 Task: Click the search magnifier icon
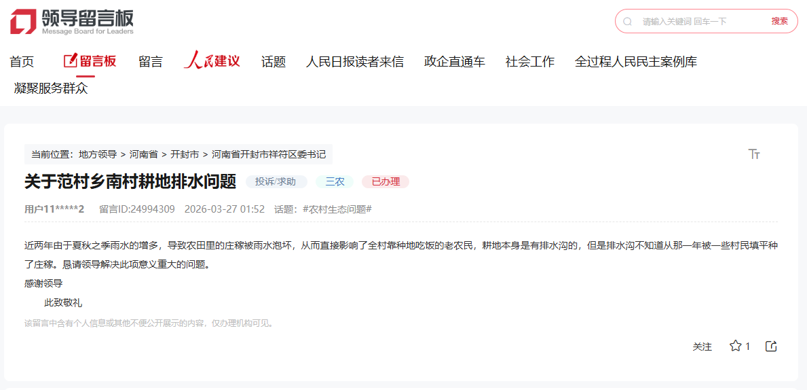click(628, 22)
